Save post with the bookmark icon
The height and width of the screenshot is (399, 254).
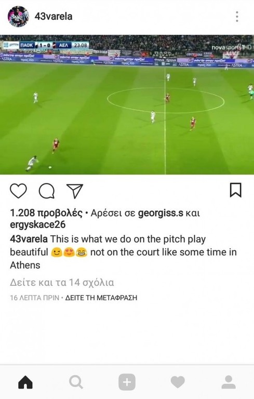[x=235, y=190]
